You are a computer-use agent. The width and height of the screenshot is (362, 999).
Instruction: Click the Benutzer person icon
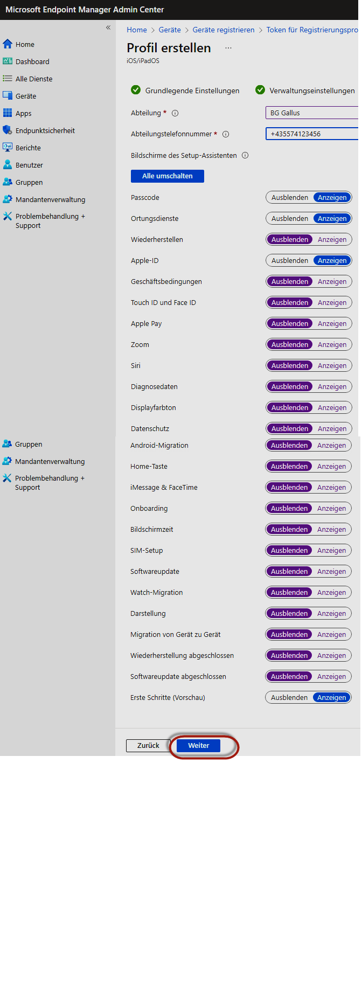pos(8,165)
